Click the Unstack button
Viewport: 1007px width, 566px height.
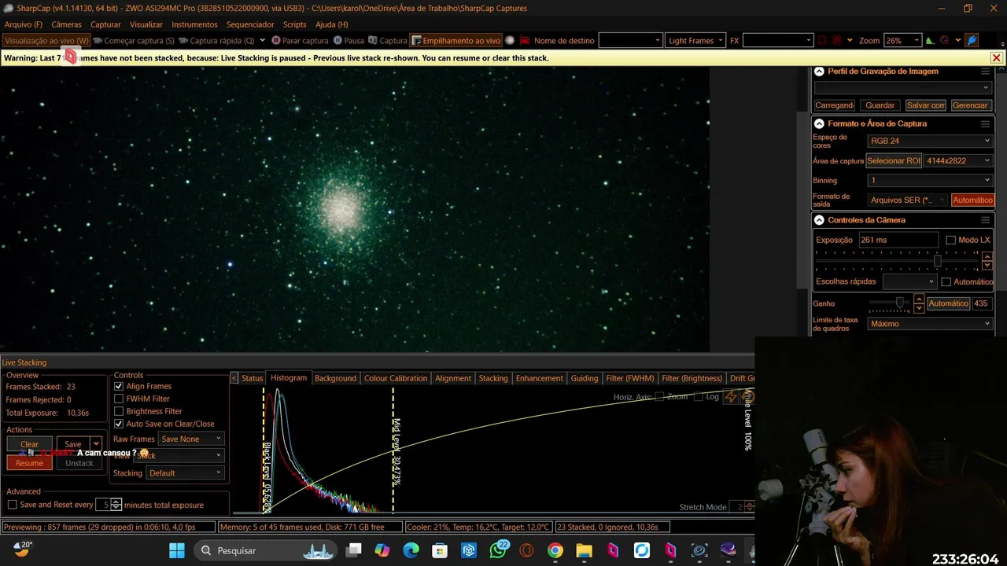click(x=79, y=463)
